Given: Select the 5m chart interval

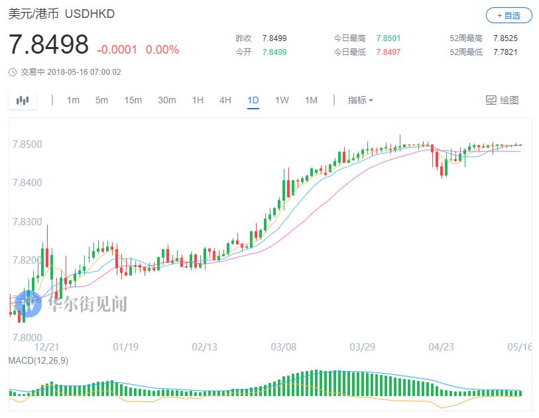Looking at the screenshot, I should point(101,101).
